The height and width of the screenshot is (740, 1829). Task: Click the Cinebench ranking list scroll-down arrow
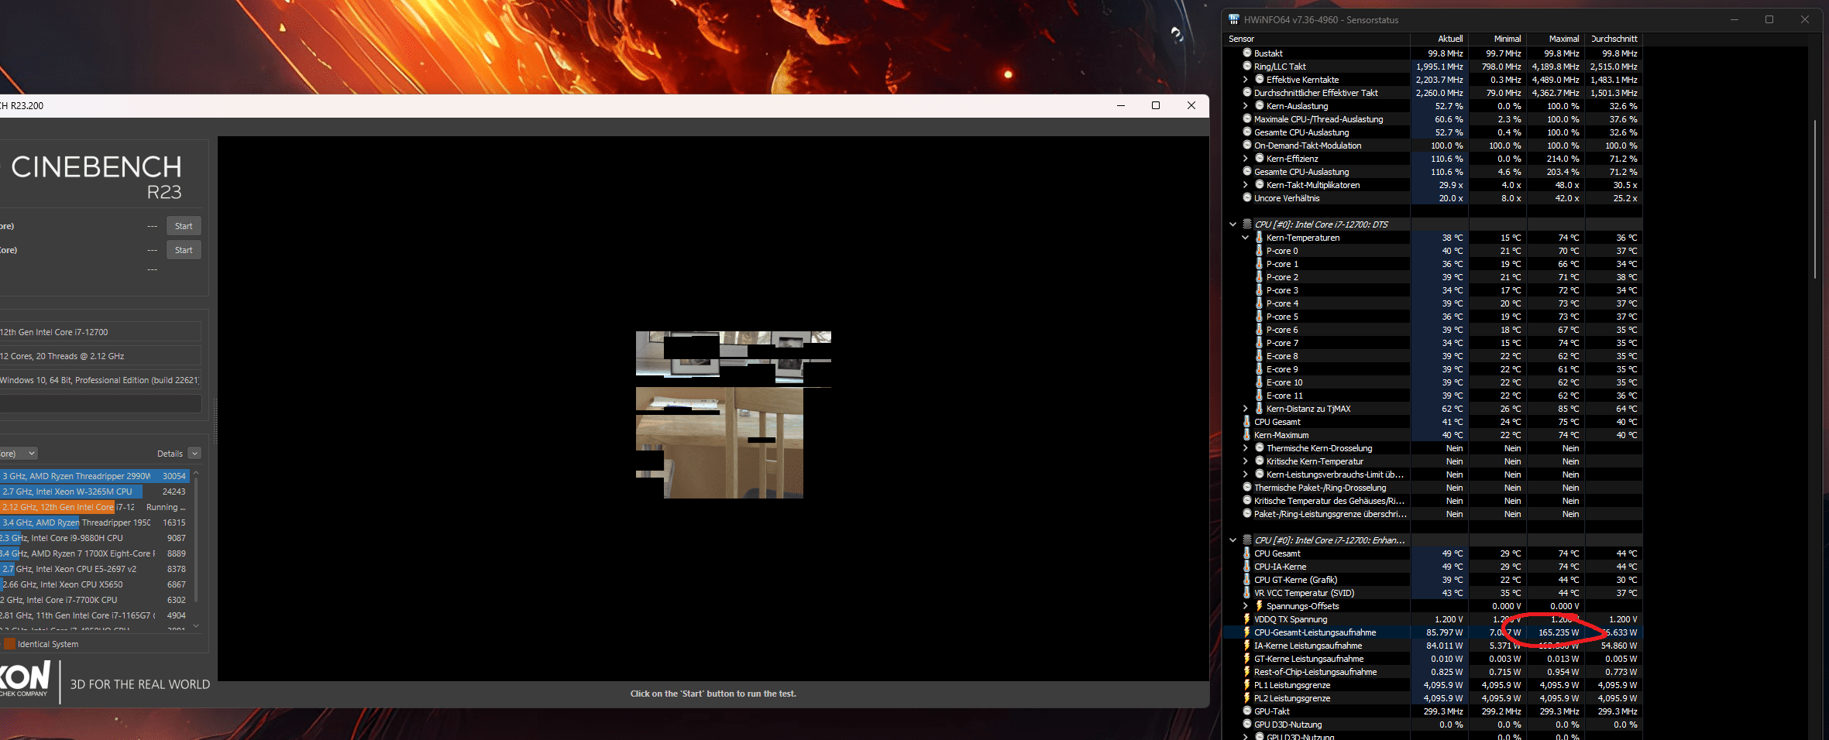(x=196, y=625)
